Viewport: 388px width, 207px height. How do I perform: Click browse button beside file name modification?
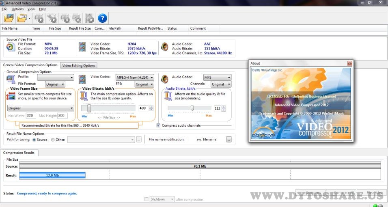[x=228, y=140]
